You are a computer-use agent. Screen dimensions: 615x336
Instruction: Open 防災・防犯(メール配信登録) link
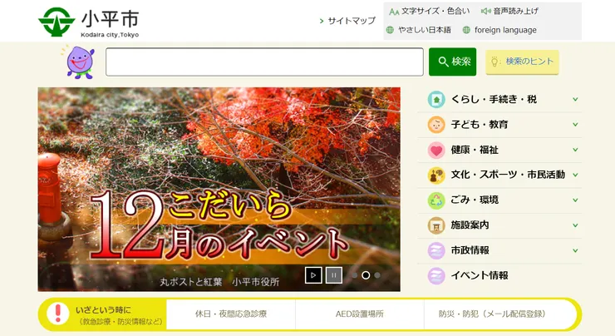[492, 314]
